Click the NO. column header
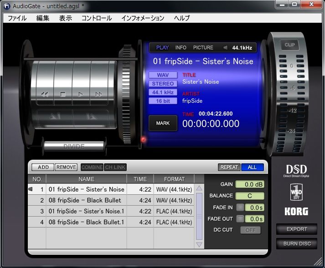The width and height of the screenshot is (325, 268). tap(37, 179)
